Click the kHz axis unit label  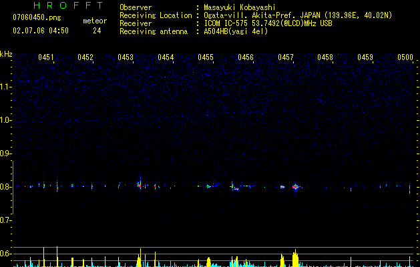6,54
